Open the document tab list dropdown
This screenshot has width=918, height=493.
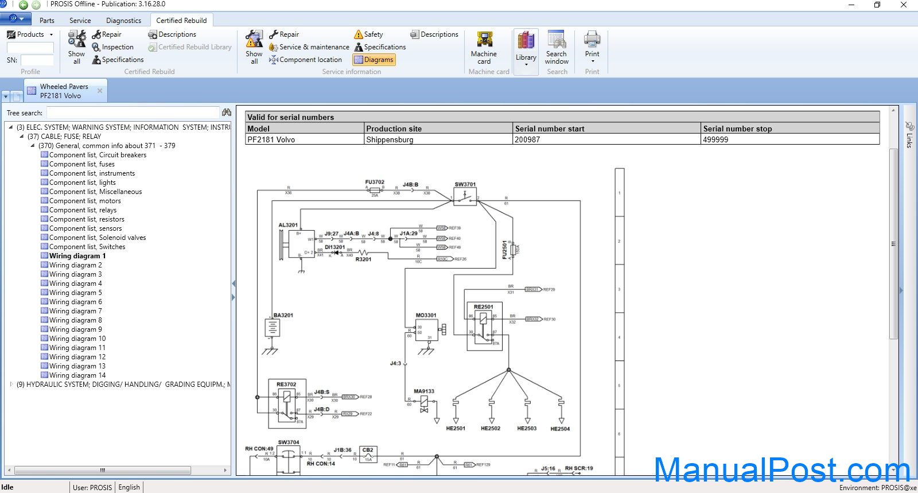6,96
